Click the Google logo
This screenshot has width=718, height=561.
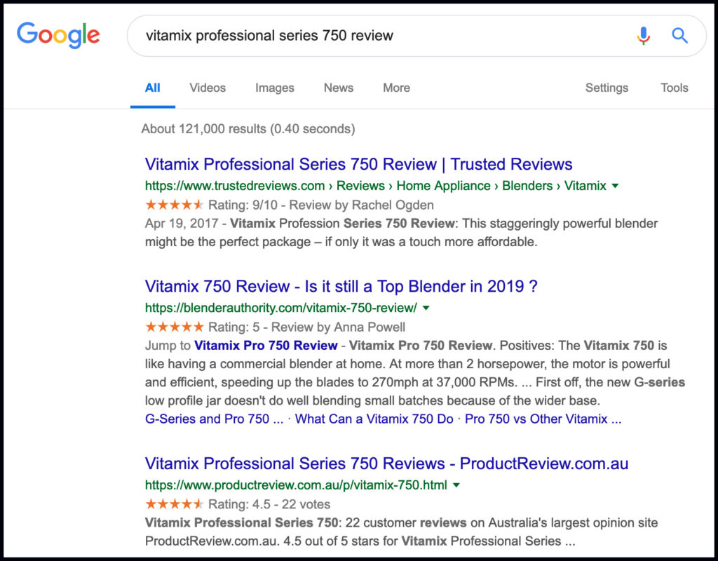point(58,34)
